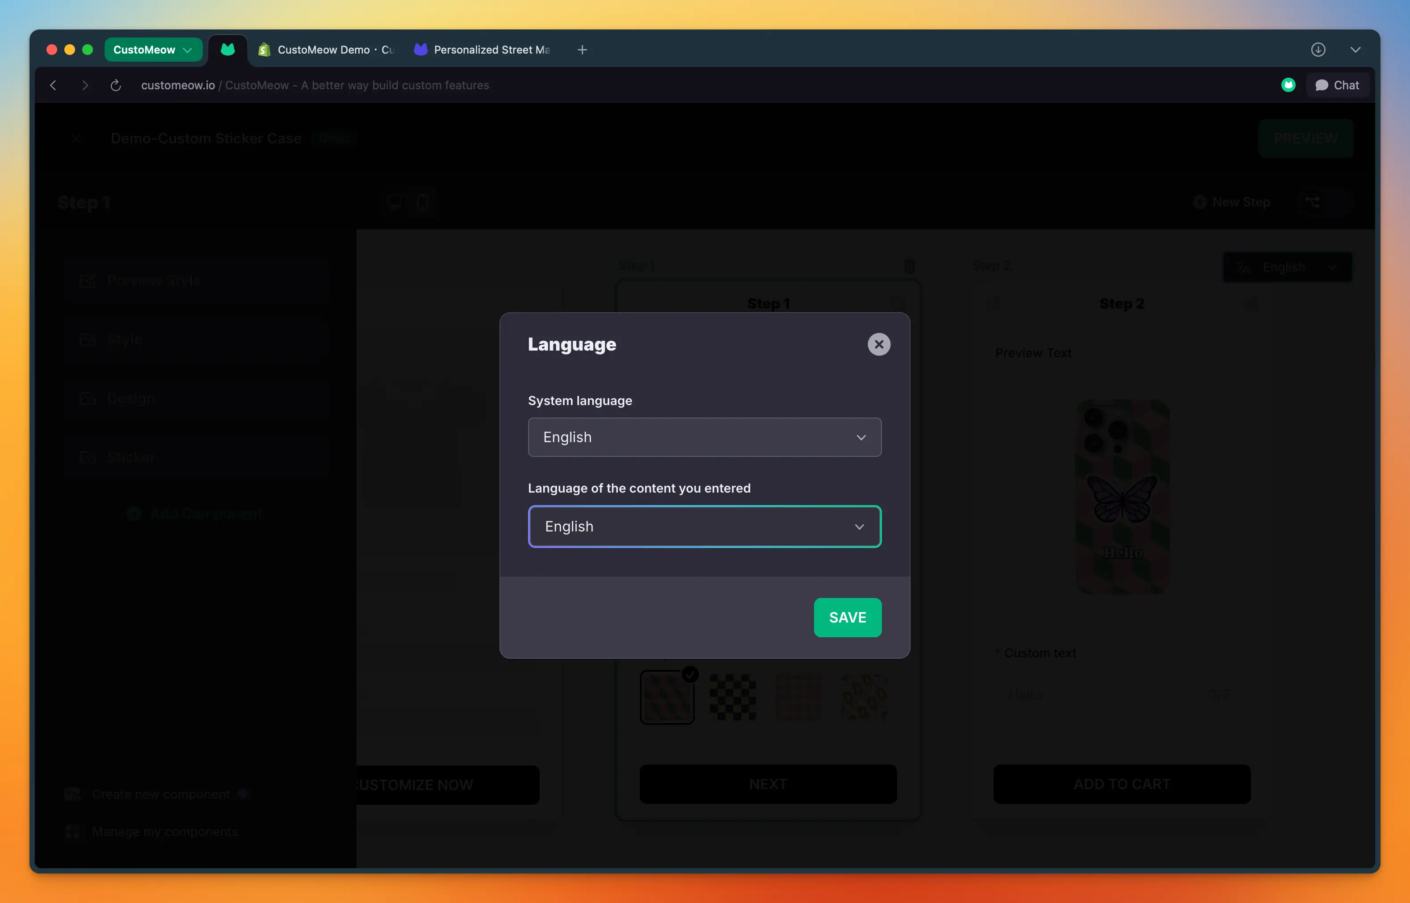Expand the content language English dropdown
This screenshot has width=1410, height=903.
point(704,526)
